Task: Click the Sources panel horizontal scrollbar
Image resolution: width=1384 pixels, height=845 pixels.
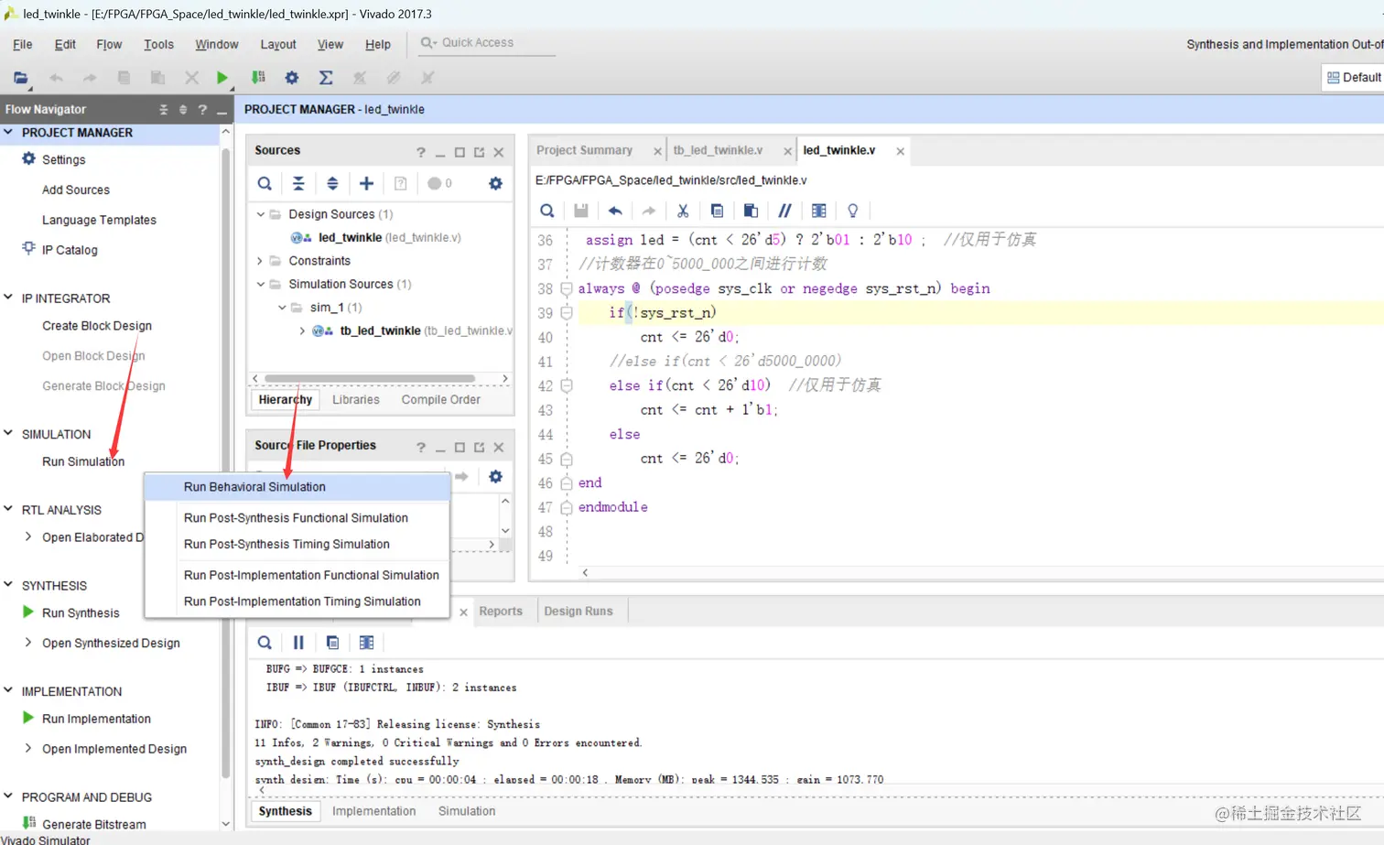Action: coord(370,378)
